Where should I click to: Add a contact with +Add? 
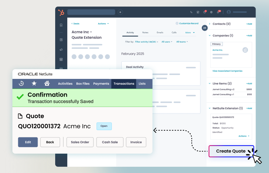tap(249, 24)
